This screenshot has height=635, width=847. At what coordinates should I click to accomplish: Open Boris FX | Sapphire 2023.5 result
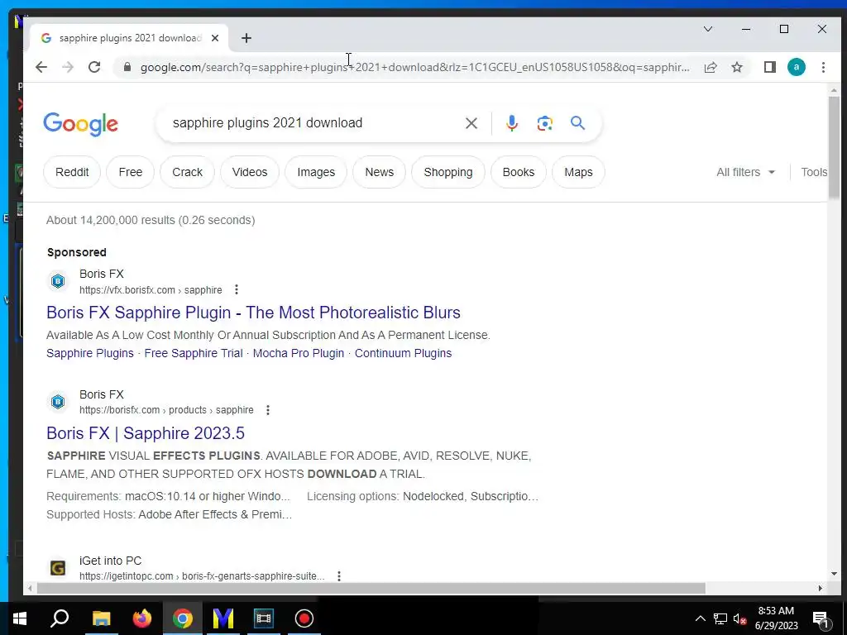tap(146, 433)
